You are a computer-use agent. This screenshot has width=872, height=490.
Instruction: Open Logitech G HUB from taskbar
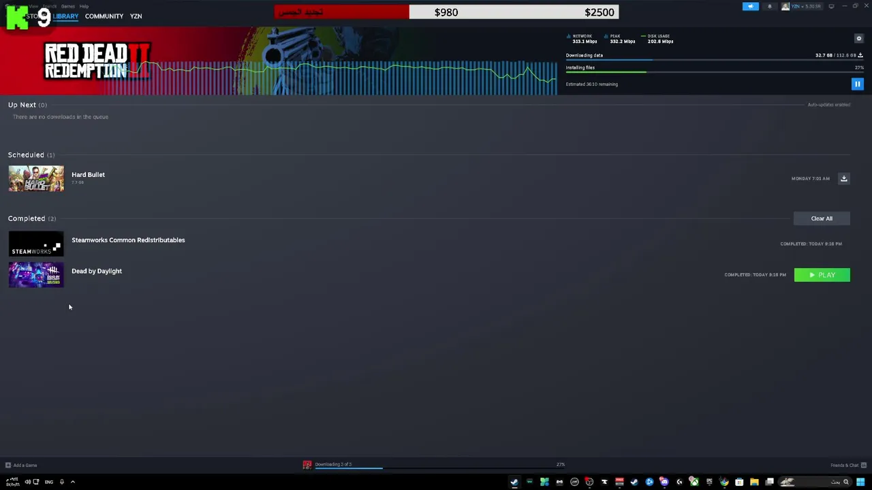679,482
